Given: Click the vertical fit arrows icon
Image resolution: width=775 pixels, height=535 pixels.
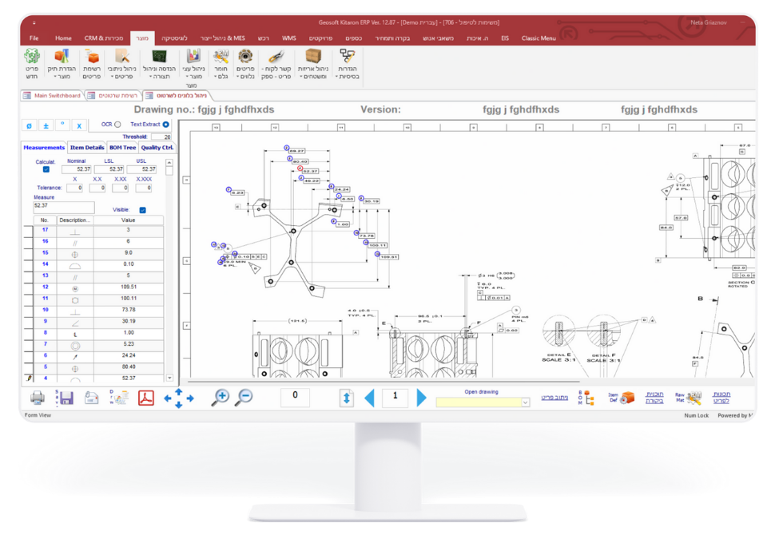Looking at the screenshot, I should click(347, 398).
